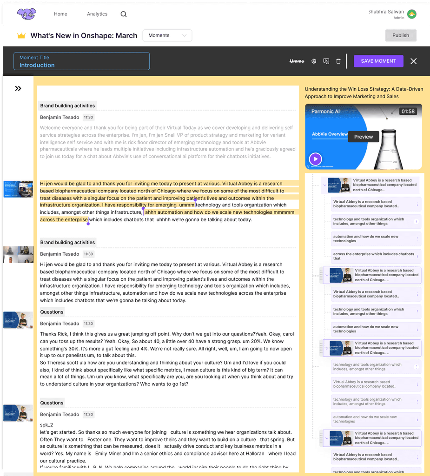
Task: Collapse the second Virtual Abbey clip group chevron
Action: (327, 275)
